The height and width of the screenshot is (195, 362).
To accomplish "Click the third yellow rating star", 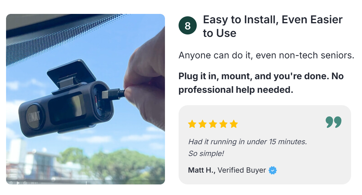I will 213,124.
